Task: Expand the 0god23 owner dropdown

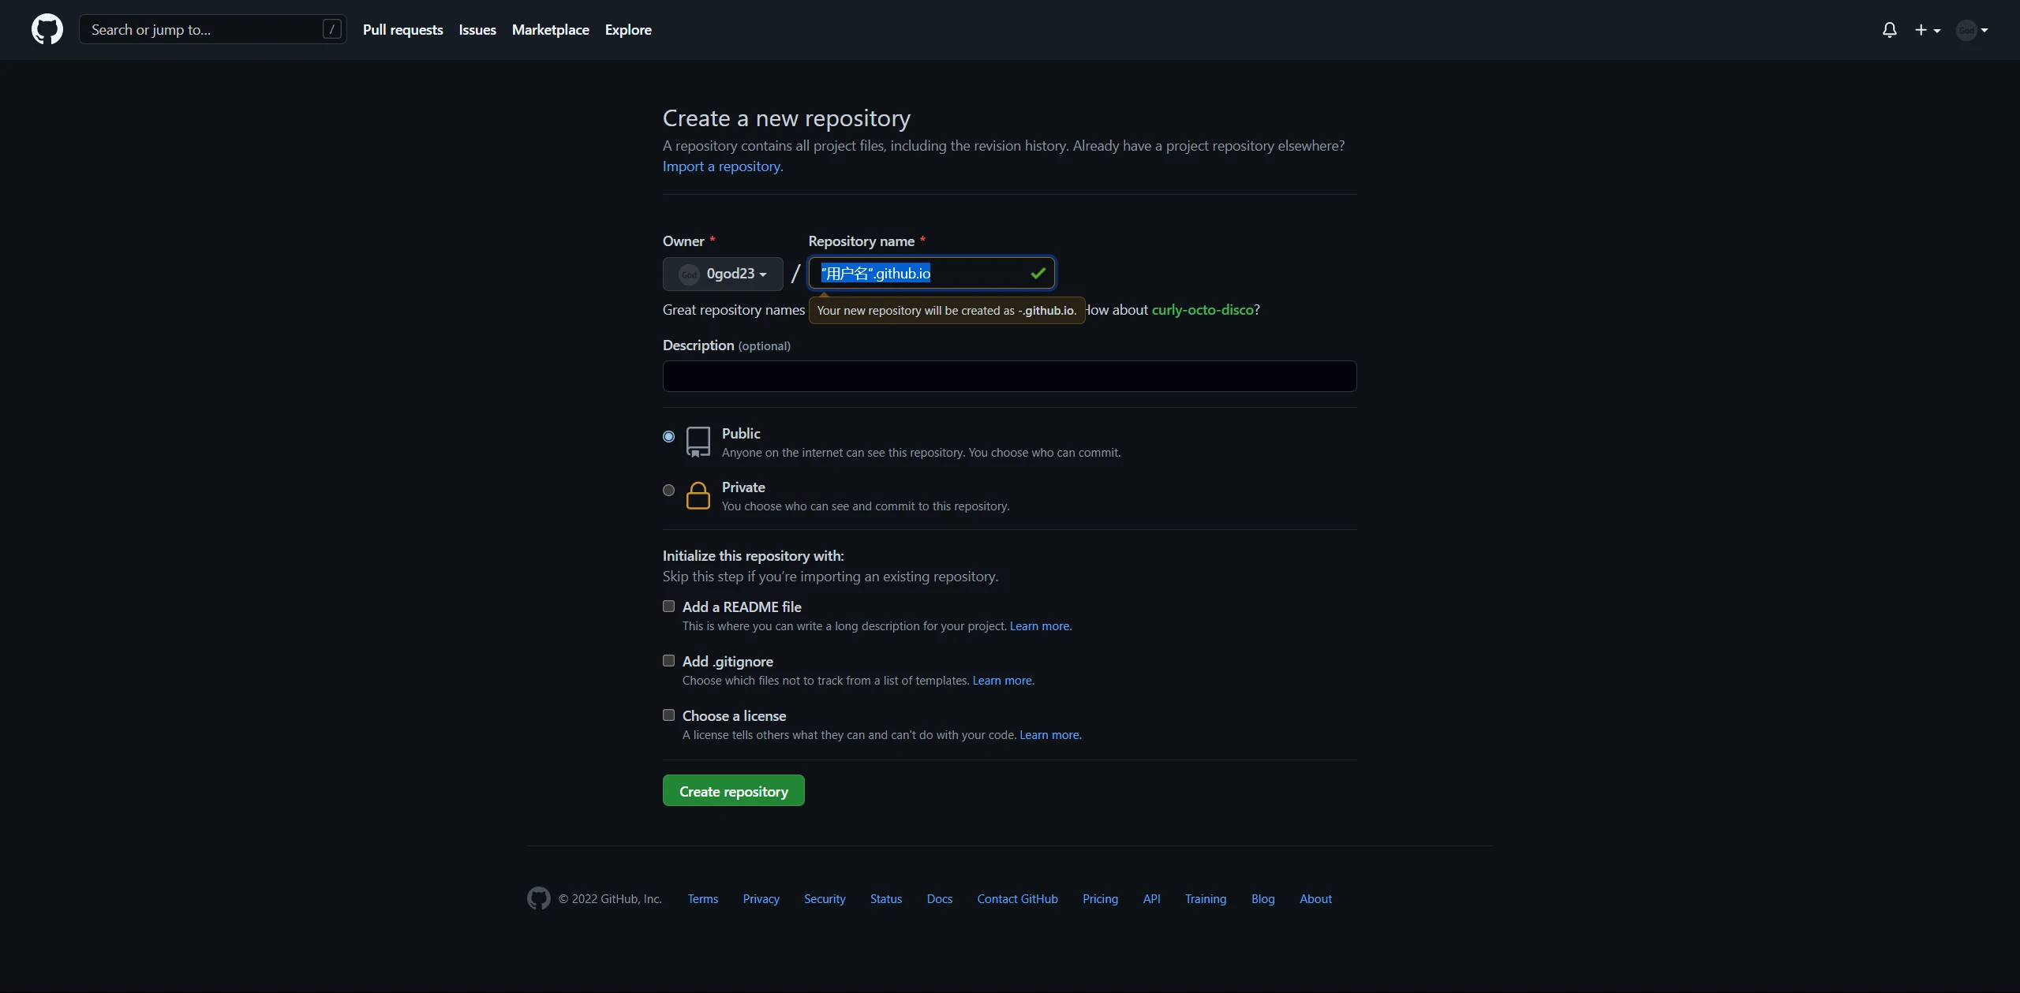Action: pyautogui.click(x=723, y=274)
